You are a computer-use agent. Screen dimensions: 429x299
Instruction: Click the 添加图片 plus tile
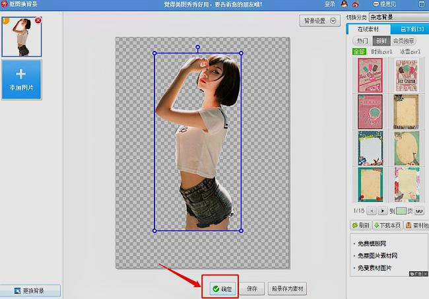pyautogui.click(x=21, y=79)
